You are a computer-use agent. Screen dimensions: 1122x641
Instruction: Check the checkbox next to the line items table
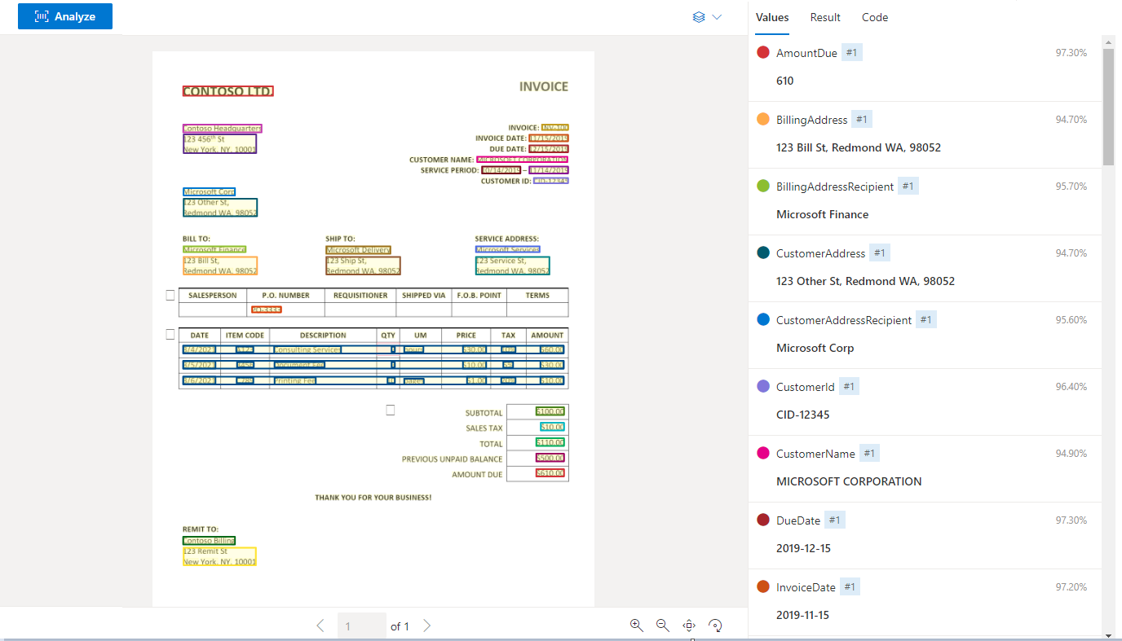pos(170,333)
